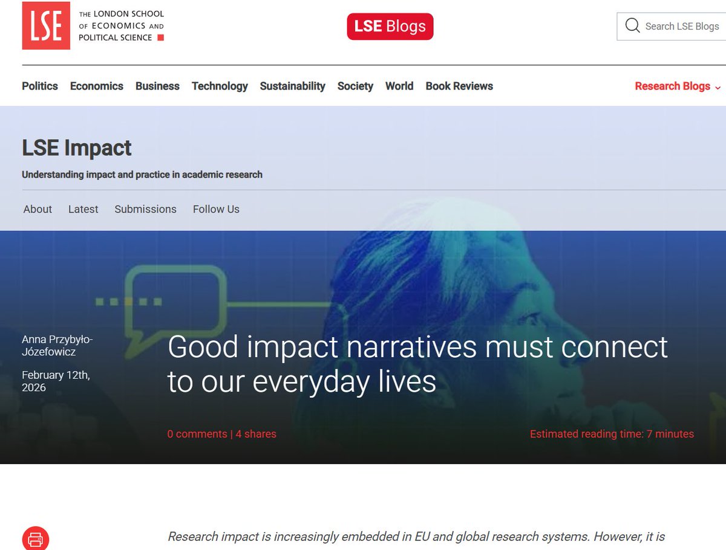Click the LSE Impact blog title
This screenshot has height=550, width=726.
click(77, 148)
